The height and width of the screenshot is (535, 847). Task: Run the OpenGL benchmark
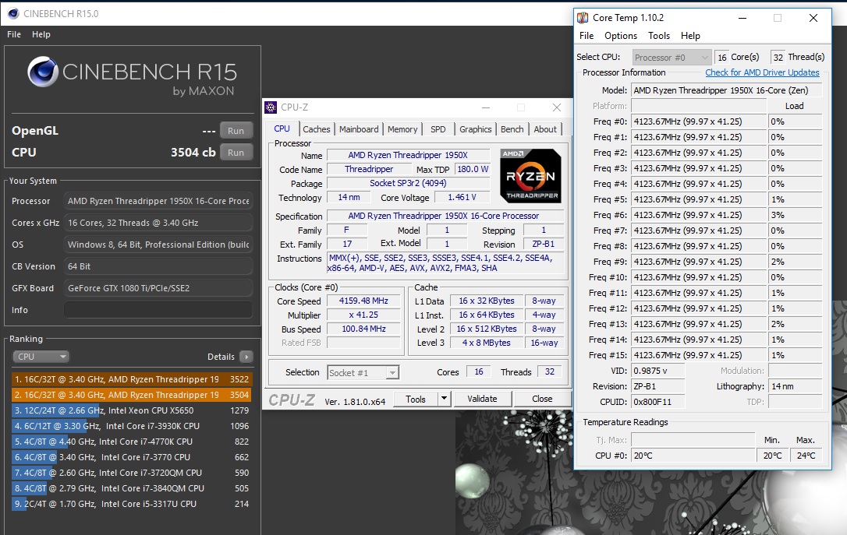(x=236, y=131)
